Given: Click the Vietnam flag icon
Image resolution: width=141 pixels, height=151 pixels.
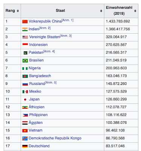Looking at the screenshot, I should coord(25,131).
